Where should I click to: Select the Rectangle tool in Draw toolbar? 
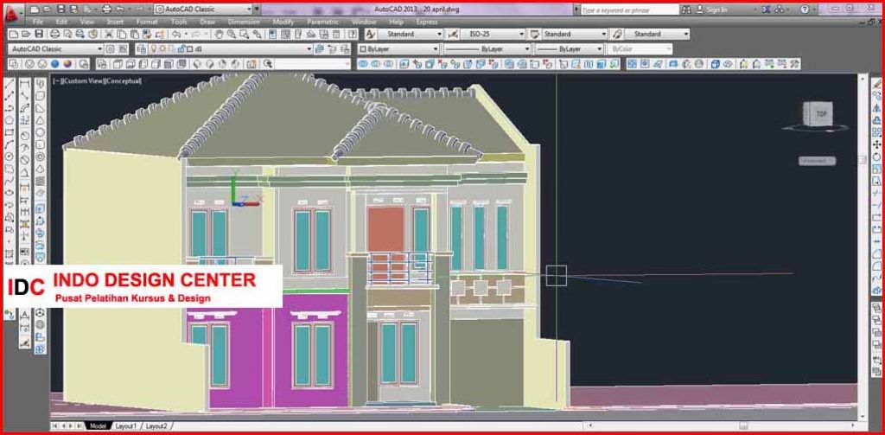(9, 133)
